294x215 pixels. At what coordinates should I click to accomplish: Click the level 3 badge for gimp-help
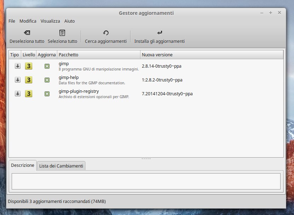tap(29, 80)
